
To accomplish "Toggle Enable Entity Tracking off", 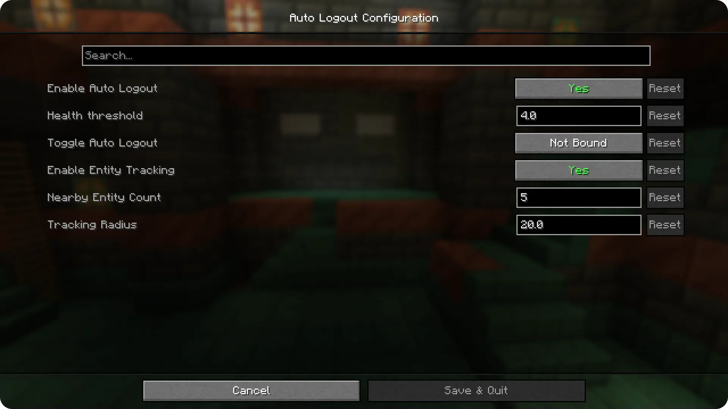I will [x=579, y=170].
